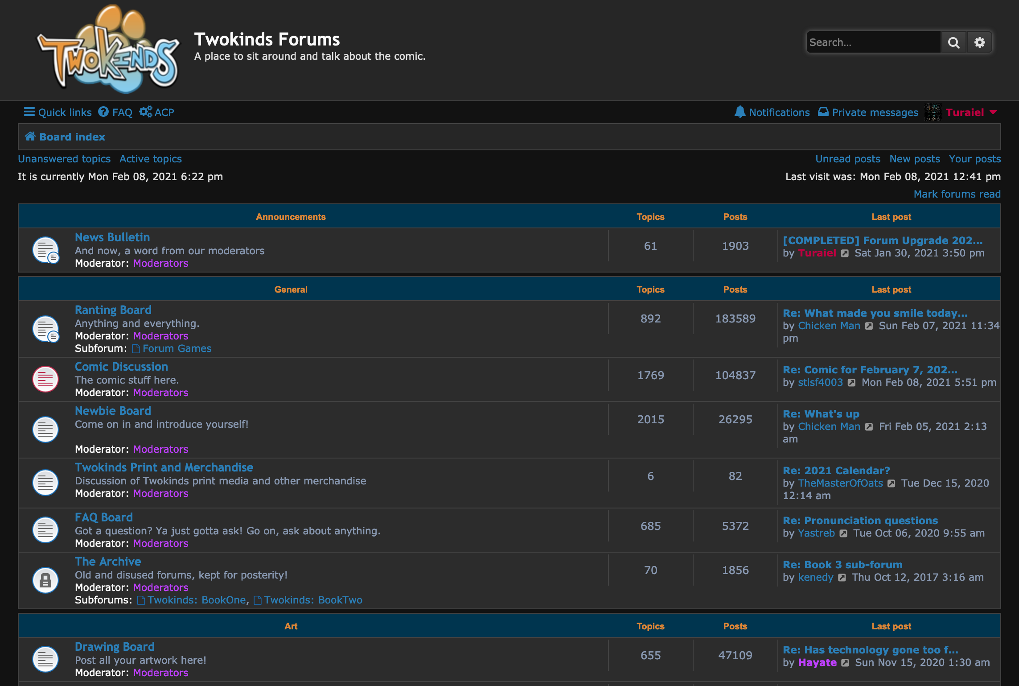Screen dimensions: 1019x686
Task: Open the Turaiel user dropdown menu
Action: pos(971,112)
